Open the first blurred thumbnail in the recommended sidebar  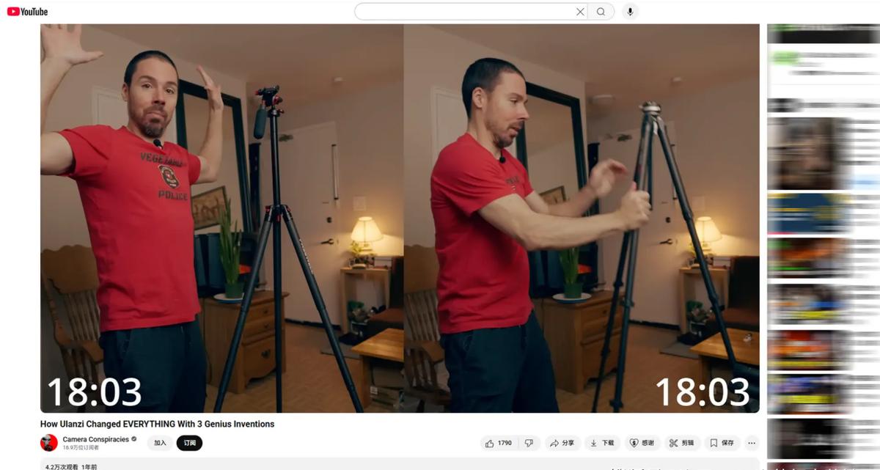803,153
